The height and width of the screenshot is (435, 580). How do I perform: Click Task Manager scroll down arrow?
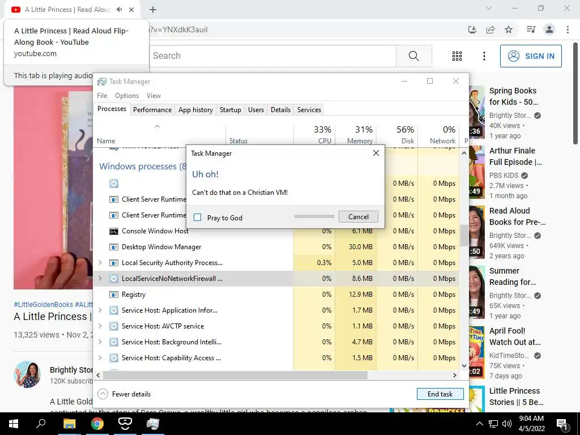464,366
